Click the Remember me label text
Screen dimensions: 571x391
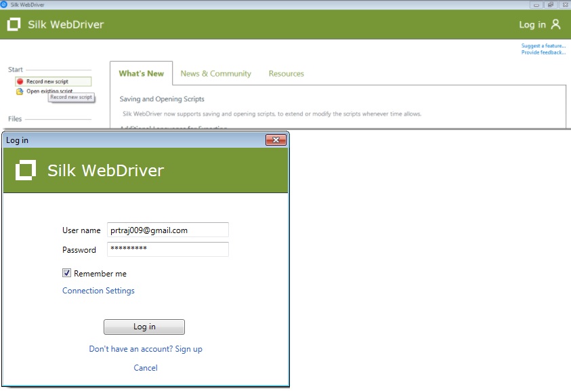[x=100, y=274]
